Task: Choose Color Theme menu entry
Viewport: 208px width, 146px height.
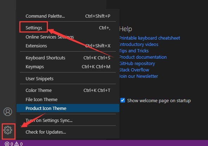Action: pyautogui.click(x=68, y=90)
